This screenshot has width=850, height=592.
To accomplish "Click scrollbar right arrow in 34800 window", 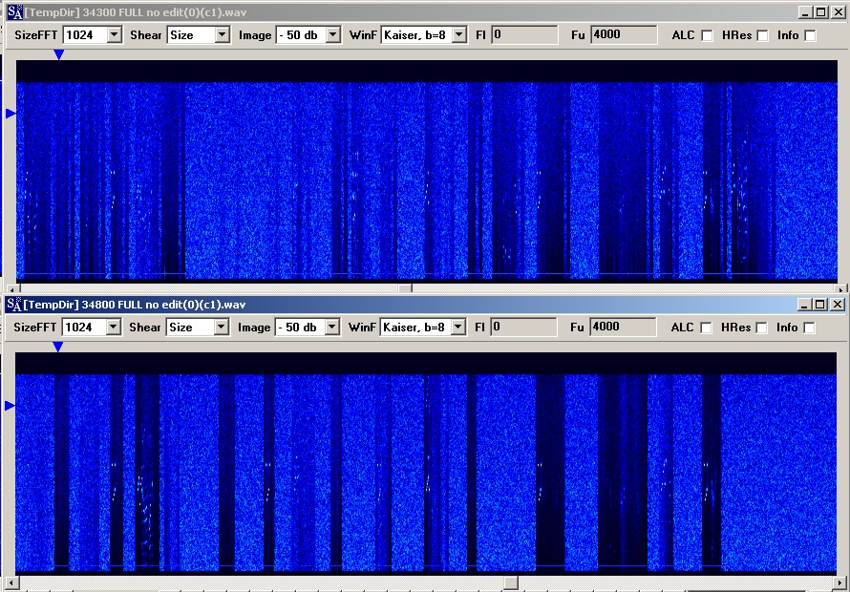I will tap(840, 583).
